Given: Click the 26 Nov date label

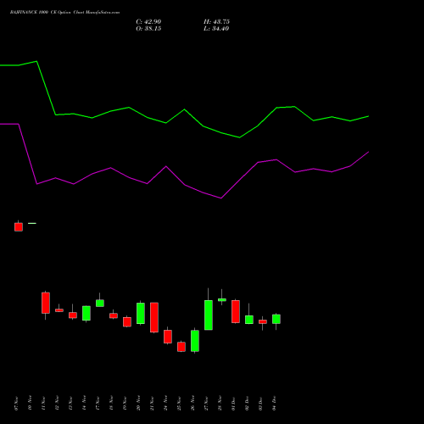Looking at the screenshot, I should [x=192, y=403].
